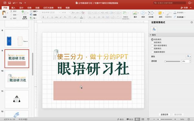Open the Review (审阅) tab
This screenshot has height=121, width=194.
coord(59,8)
